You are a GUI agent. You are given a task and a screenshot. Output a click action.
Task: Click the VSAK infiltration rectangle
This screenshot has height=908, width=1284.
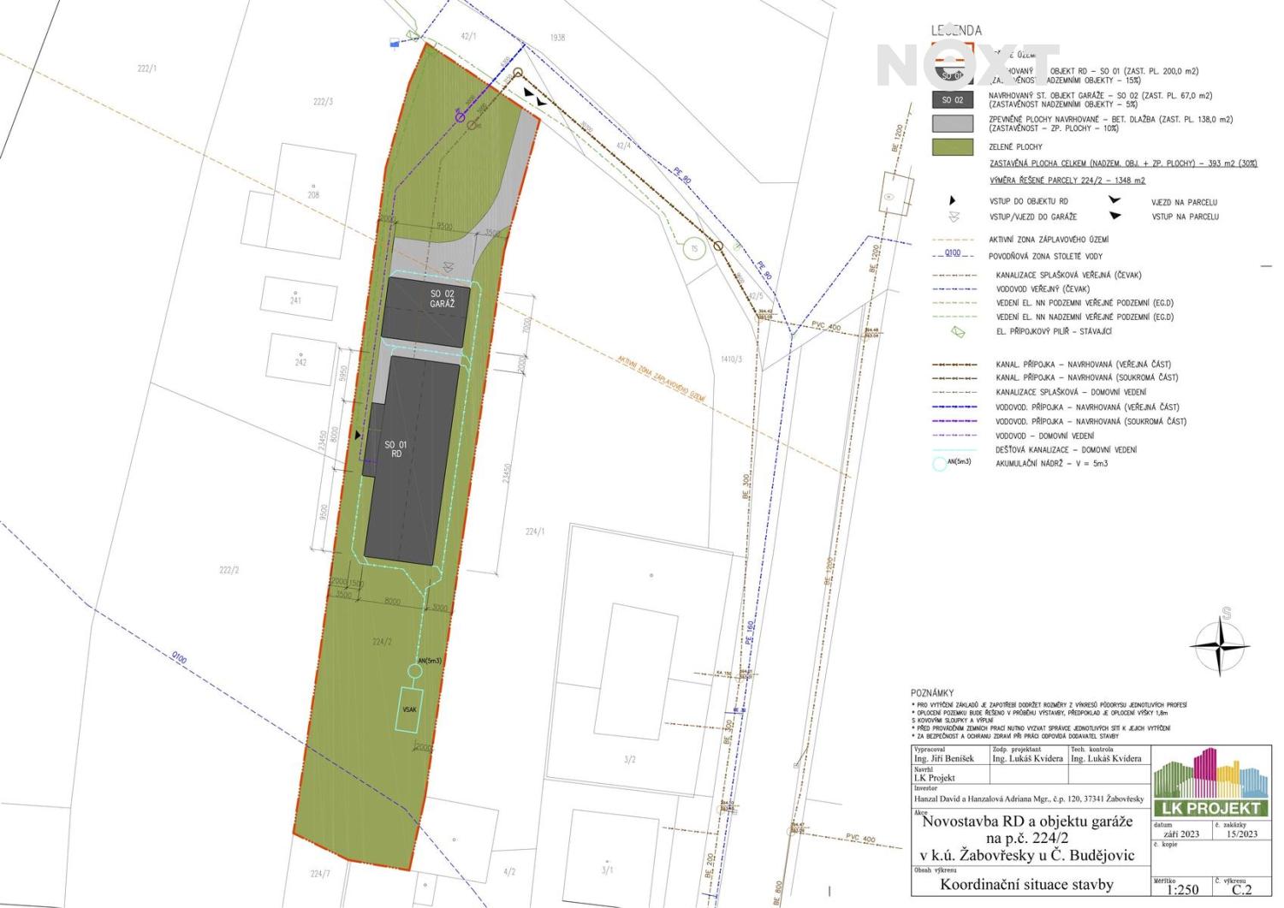[409, 709]
